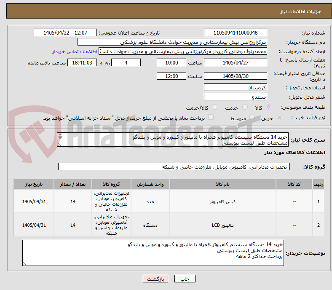This screenshot has height=290, width=332.
Task: Click the resize handle of توضیحات خریدار box
Action: coord(24,264)
